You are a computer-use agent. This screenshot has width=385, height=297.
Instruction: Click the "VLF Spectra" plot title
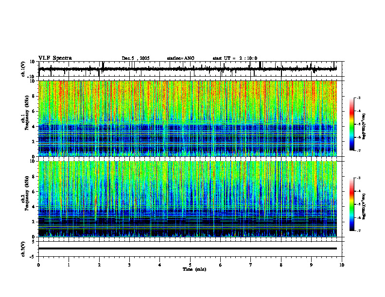55,58
